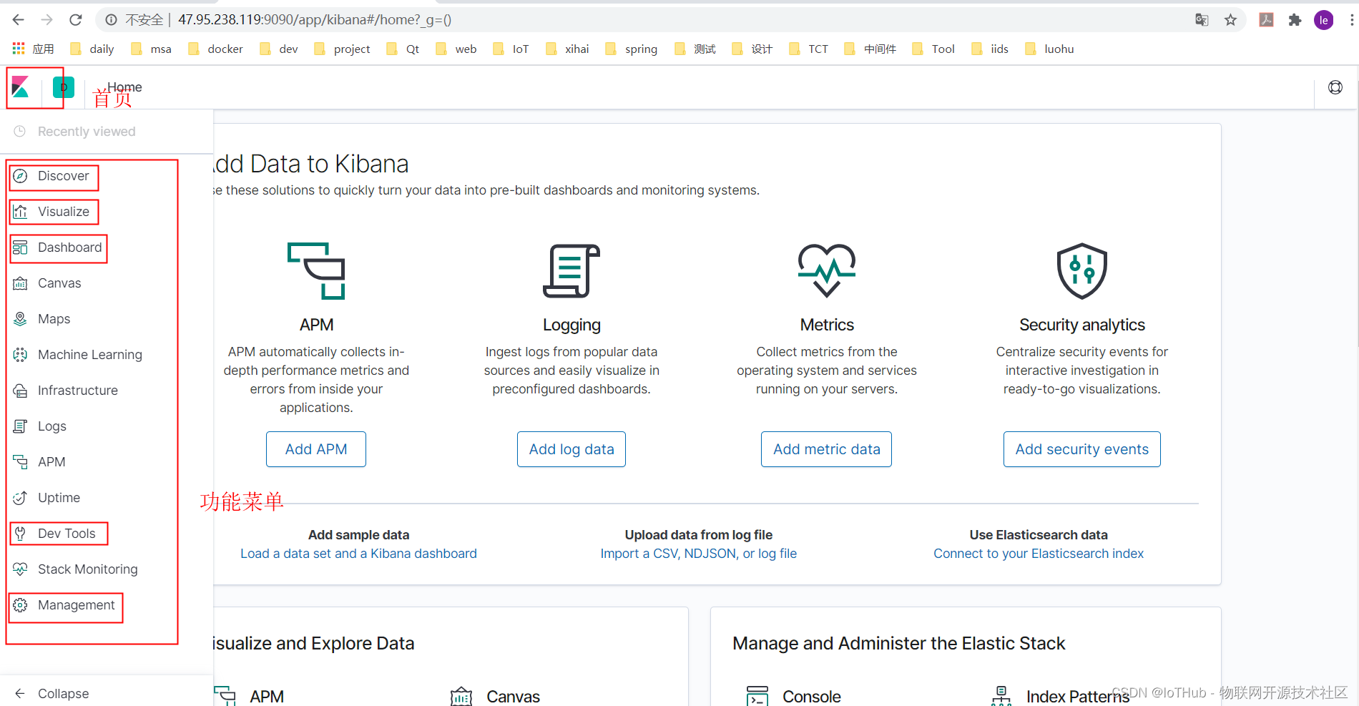
Task: Open Uptime from the sidebar
Action: click(x=59, y=498)
